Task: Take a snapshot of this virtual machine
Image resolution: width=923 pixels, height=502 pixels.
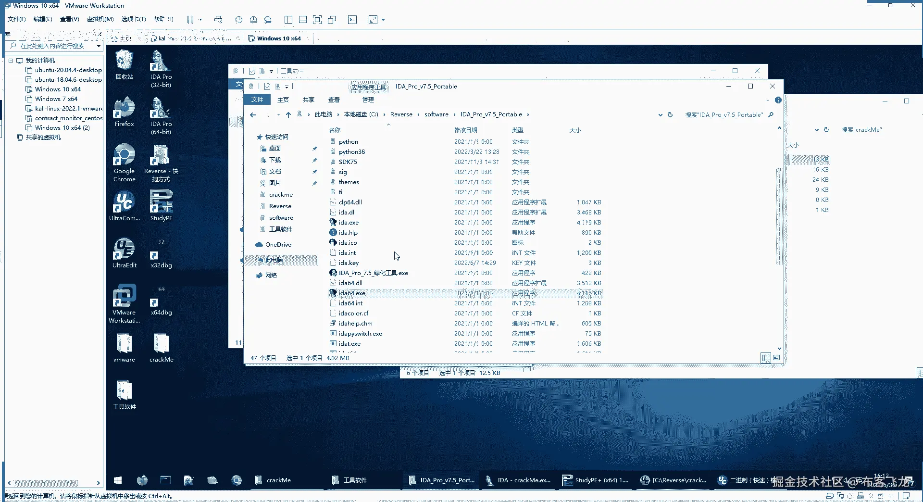Action: tap(239, 20)
